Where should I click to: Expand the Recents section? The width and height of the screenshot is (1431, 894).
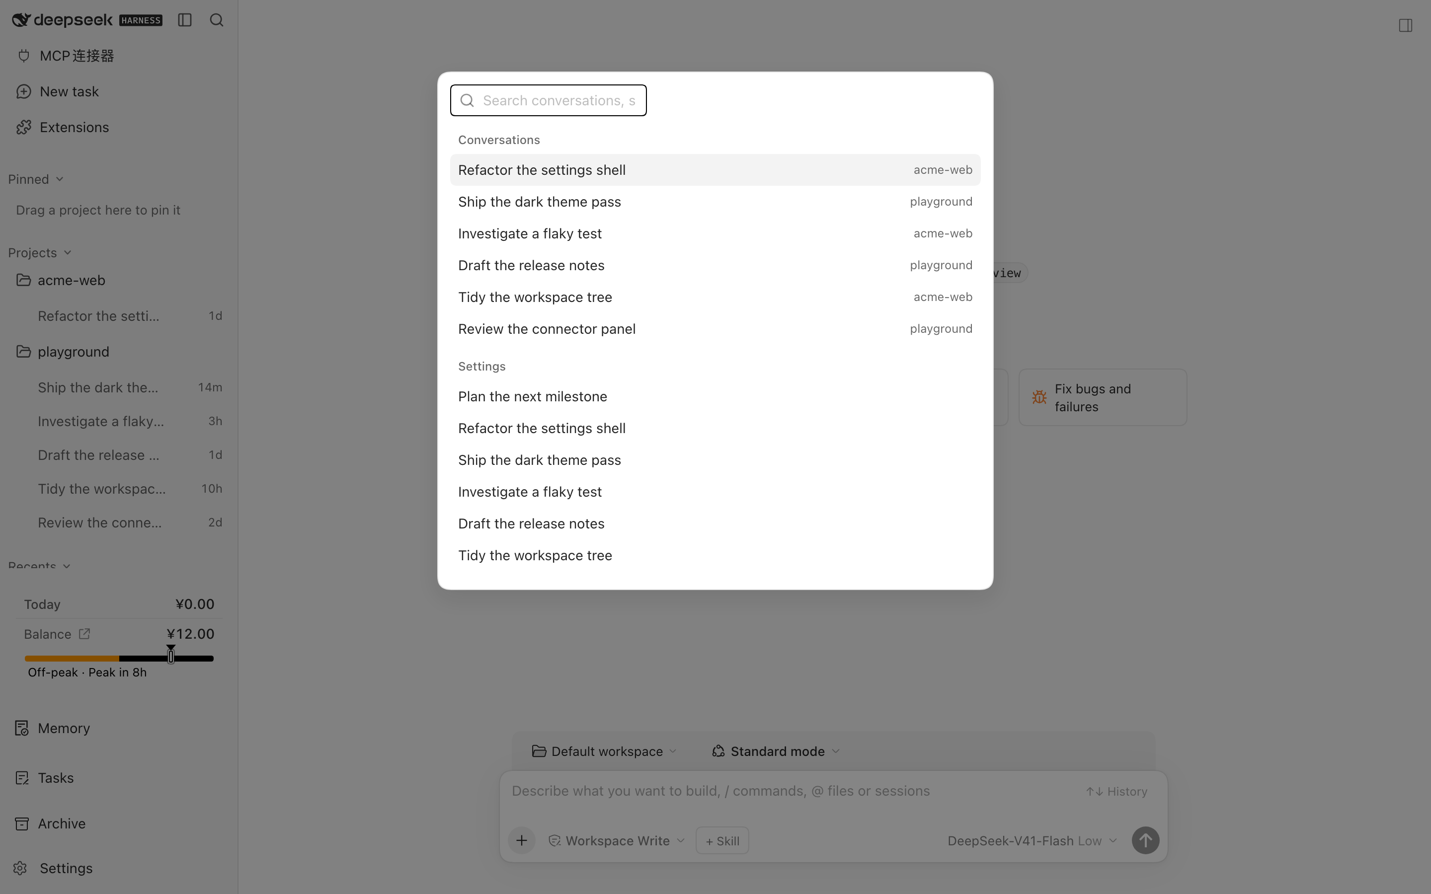(x=40, y=566)
